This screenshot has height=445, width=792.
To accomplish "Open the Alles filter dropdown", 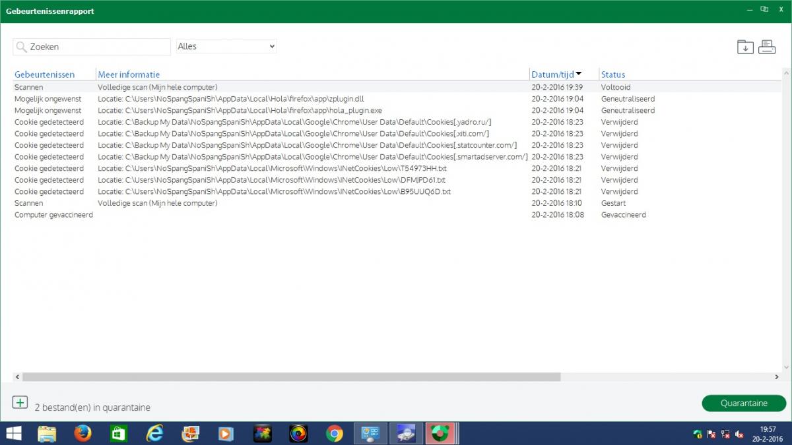I will pos(226,46).
